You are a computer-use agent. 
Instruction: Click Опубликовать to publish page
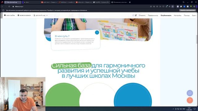click(166, 15)
